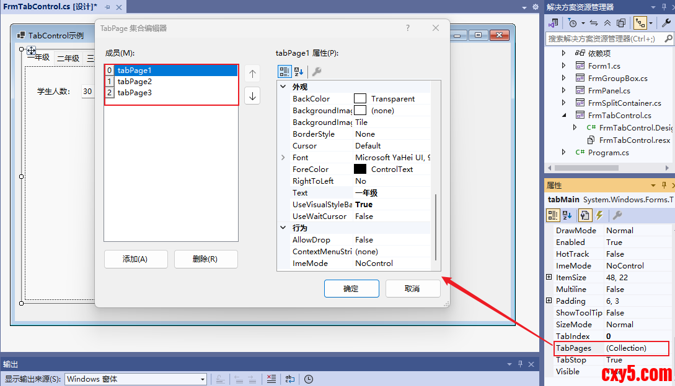
Task: Show events lightning icon in Properties
Action: [x=599, y=215]
